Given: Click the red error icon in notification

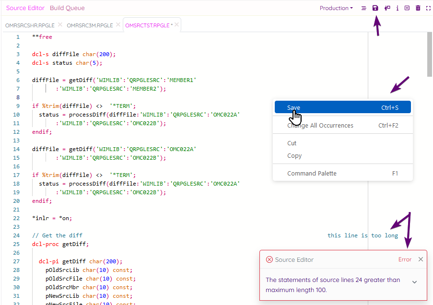Looking at the screenshot, I should click(x=269, y=259).
